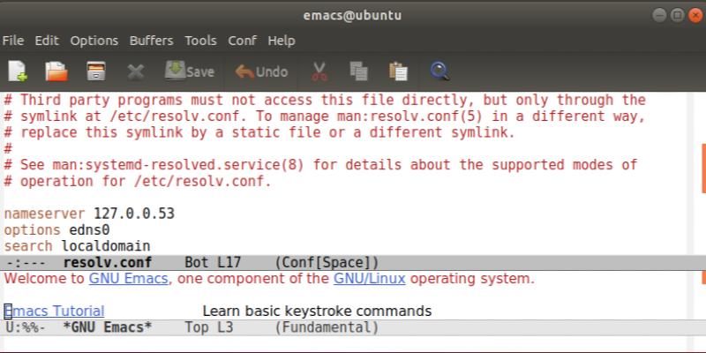Click the Undo toolbar button
The width and height of the screenshot is (706, 353).
262,71
